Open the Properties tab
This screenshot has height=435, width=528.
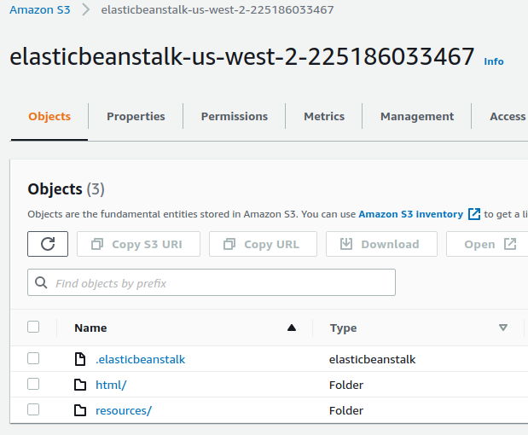coord(136,117)
